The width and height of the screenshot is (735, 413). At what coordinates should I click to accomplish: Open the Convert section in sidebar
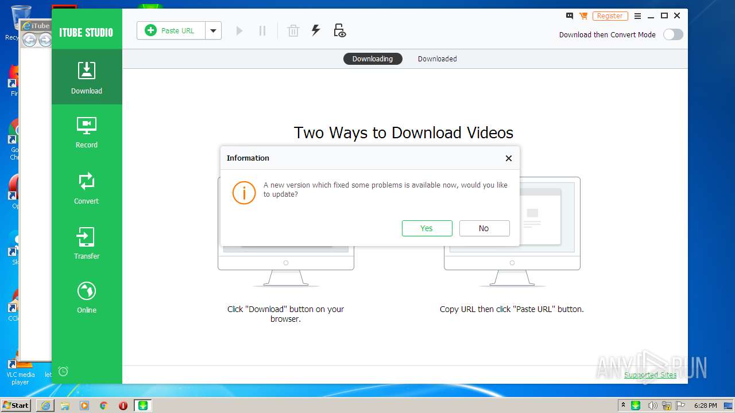point(87,188)
